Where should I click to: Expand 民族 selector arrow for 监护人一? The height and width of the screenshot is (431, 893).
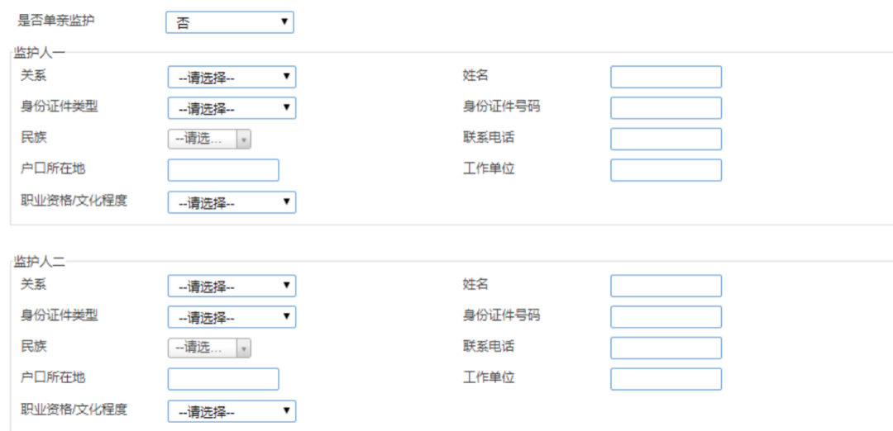click(243, 140)
